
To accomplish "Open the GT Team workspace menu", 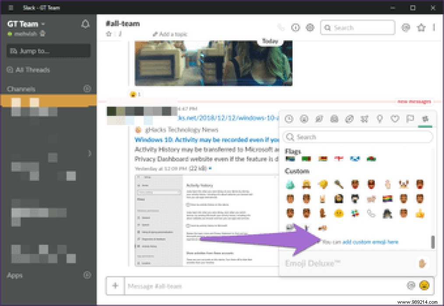I will coord(24,24).
